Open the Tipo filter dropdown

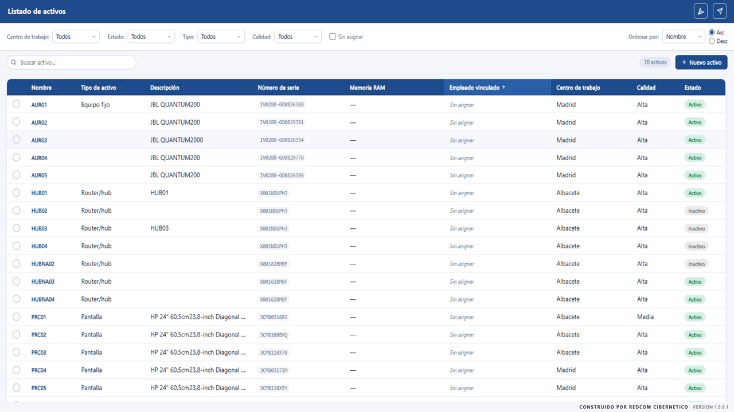pyautogui.click(x=221, y=37)
